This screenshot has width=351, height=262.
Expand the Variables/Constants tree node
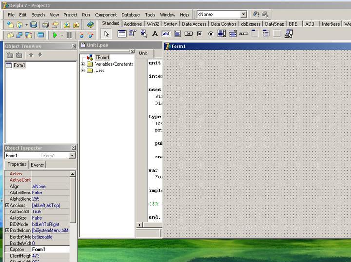pos(82,64)
